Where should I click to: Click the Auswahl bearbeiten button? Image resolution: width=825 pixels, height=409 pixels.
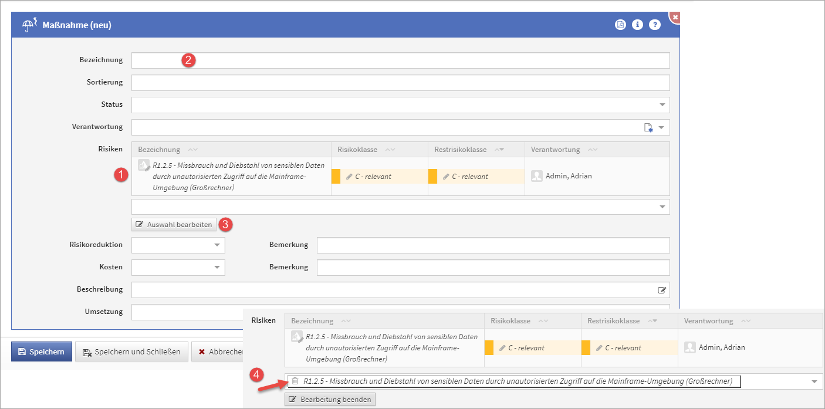click(174, 224)
